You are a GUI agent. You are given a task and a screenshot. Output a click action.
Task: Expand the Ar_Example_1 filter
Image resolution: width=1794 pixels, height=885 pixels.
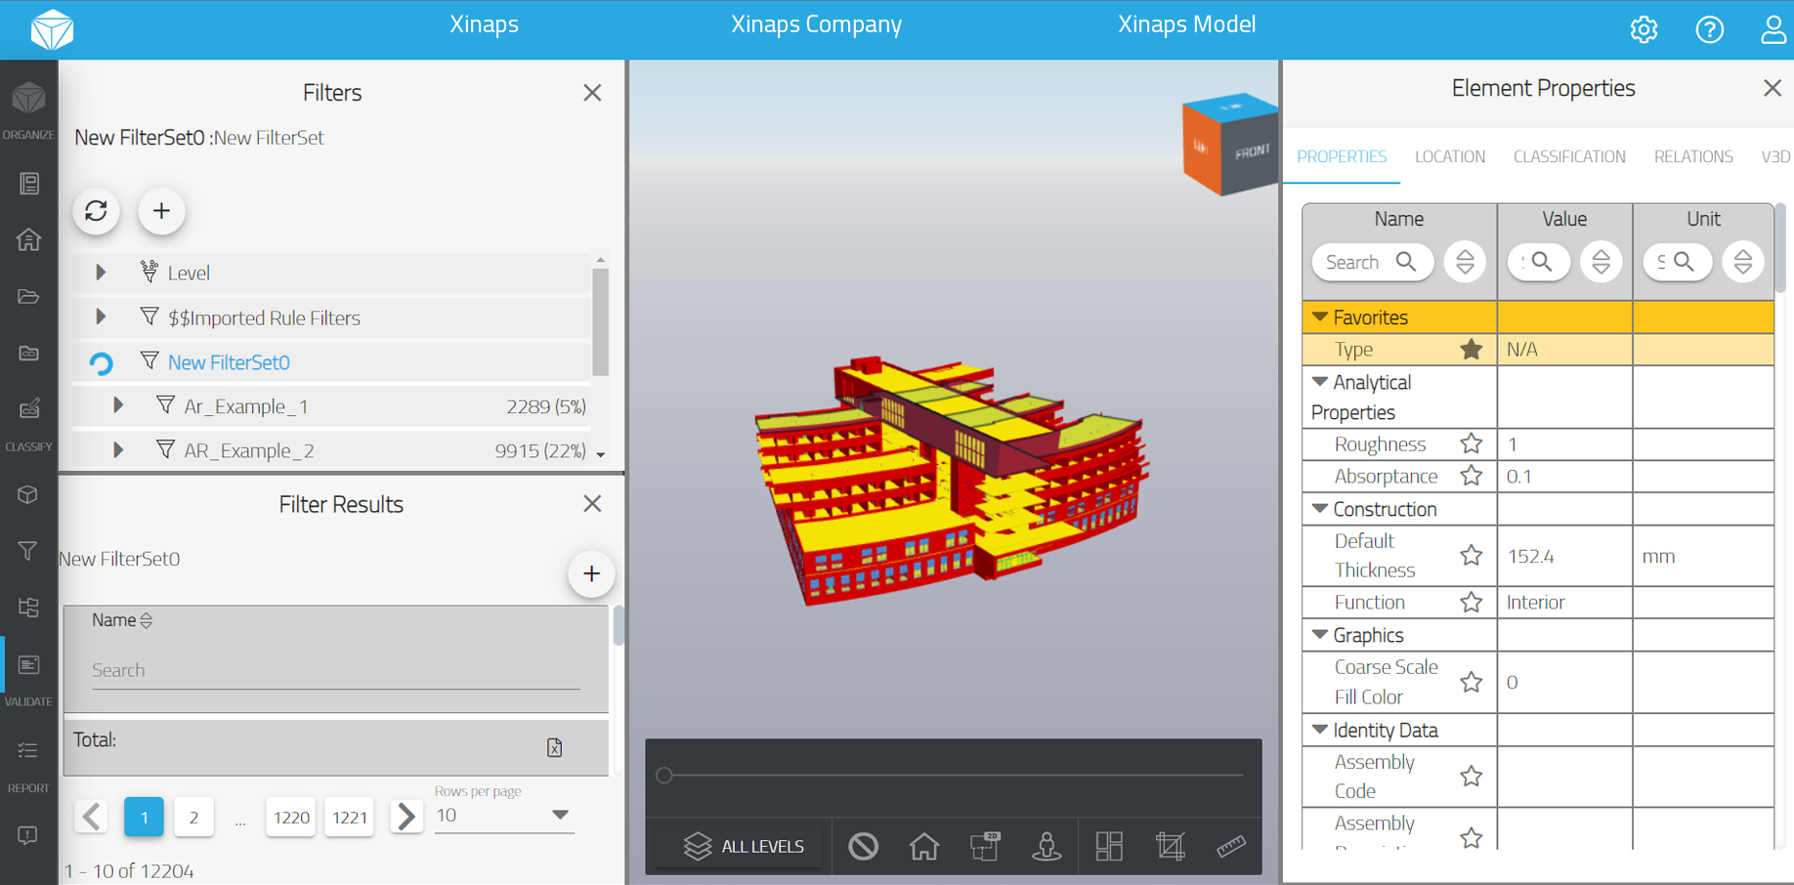[117, 405]
